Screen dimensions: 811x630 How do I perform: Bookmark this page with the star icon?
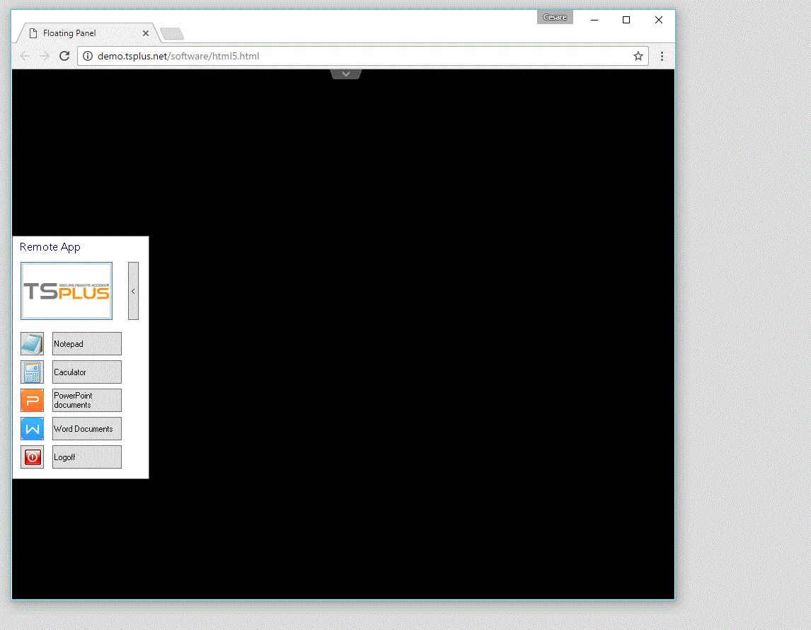pos(638,56)
